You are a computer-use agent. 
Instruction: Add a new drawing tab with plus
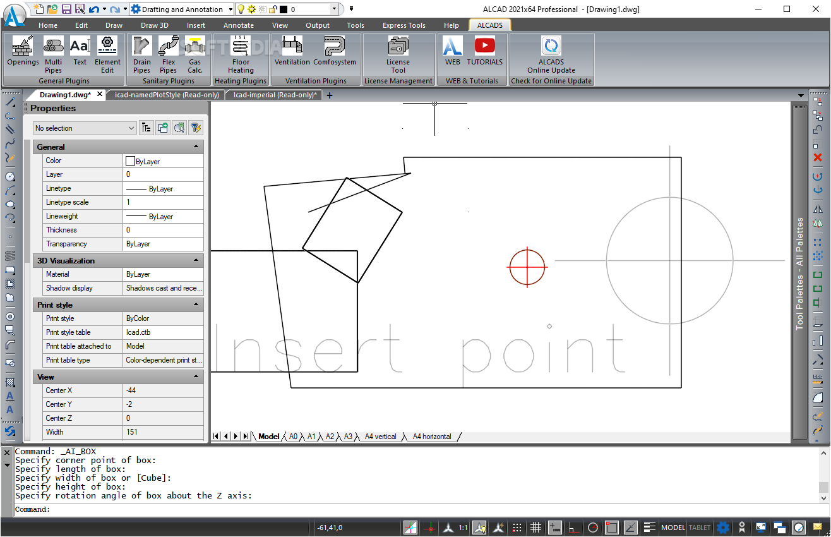330,95
